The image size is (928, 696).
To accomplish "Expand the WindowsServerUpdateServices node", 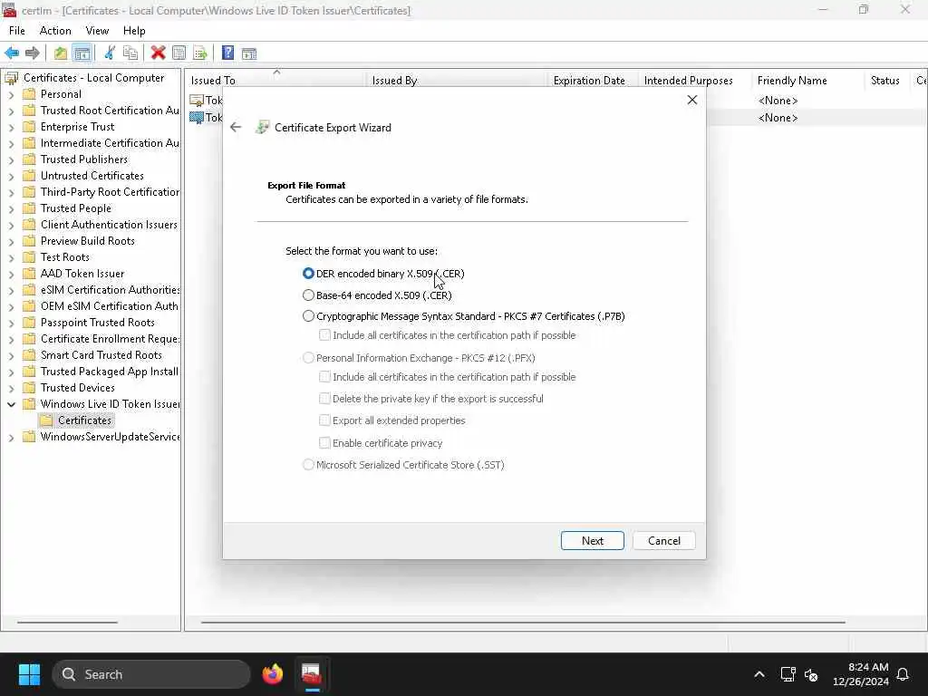I will (x=11, y=438).
